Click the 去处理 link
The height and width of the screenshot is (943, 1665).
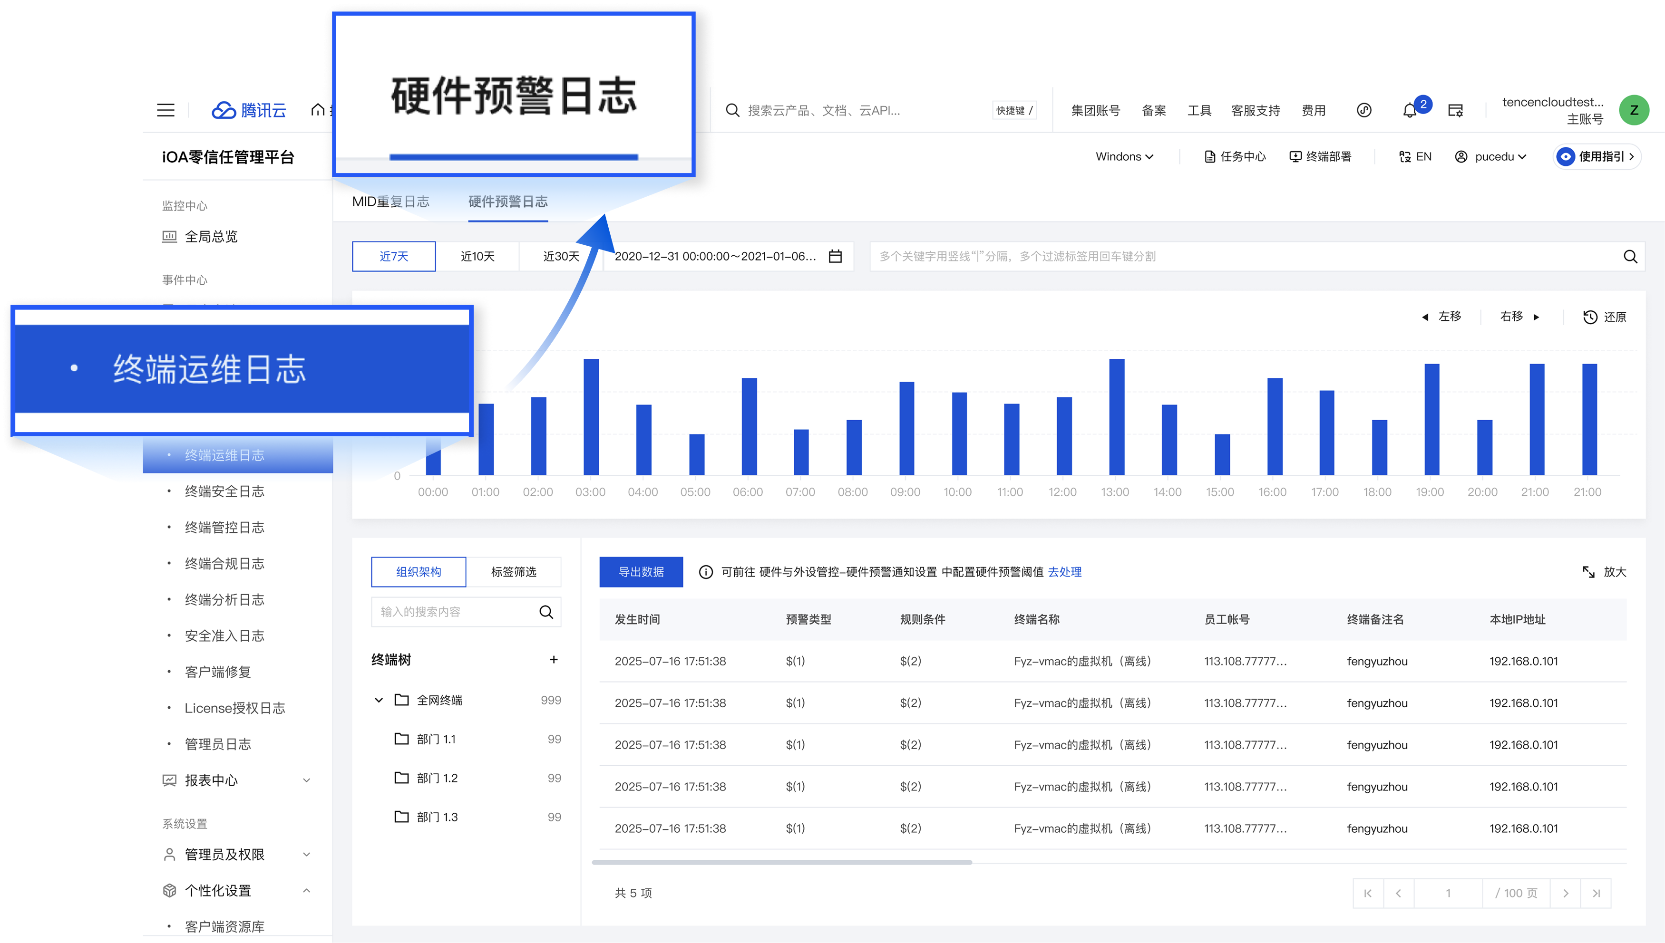point(1064,572)
